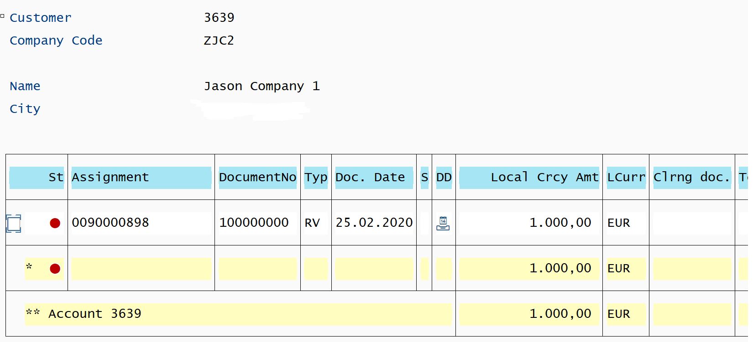753x342 pixels.
Task: Click assignment value 0090000898
Action: [x=110, y=223]
